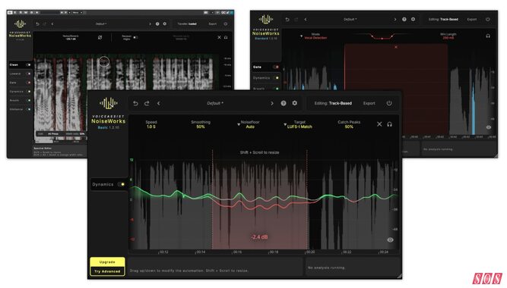Remove the red gate region with its X
Image resolution: width=507 pixels, height=288 pixels.
(396, 47)
